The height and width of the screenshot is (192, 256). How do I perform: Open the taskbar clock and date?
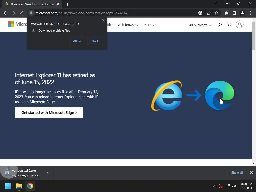click(x=246, y=186)
